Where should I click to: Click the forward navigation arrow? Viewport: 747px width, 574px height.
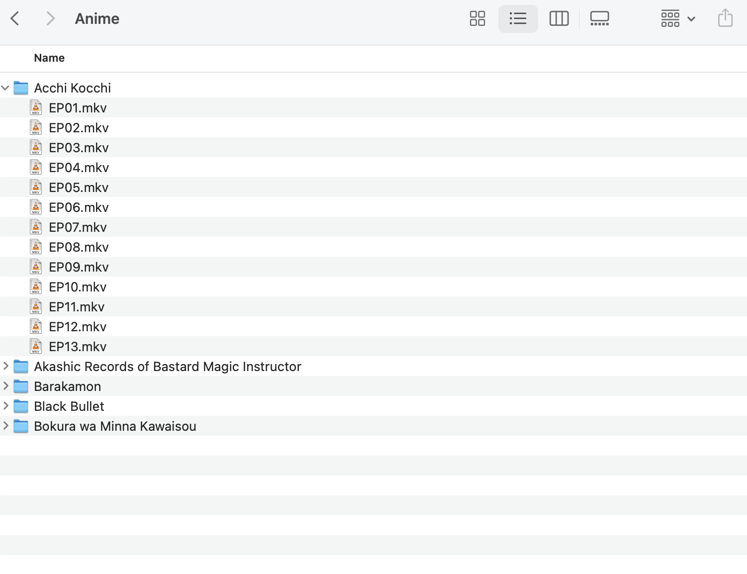click(x=50, y=19)
